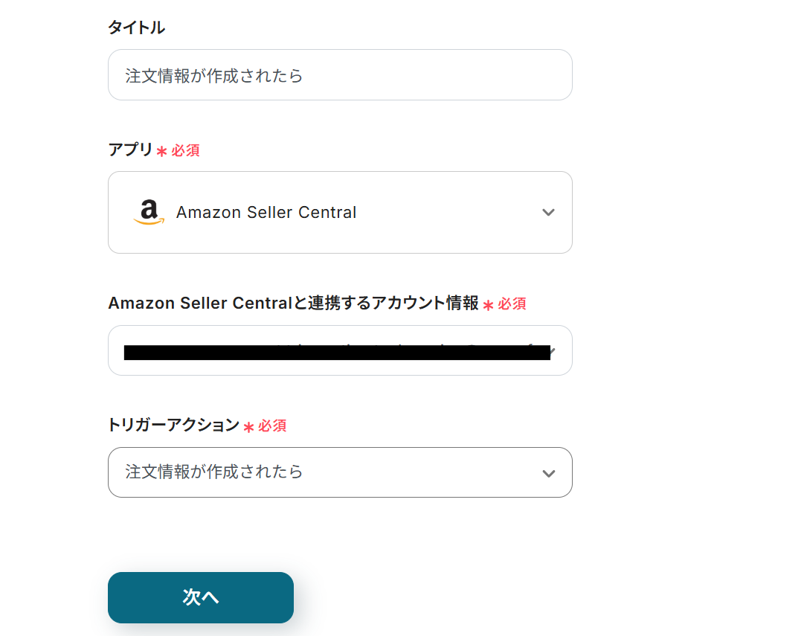The image size is (804, 636).
Task: Click the Amazon logo icon
Action: pyautogui.click(x=149, y=212)
